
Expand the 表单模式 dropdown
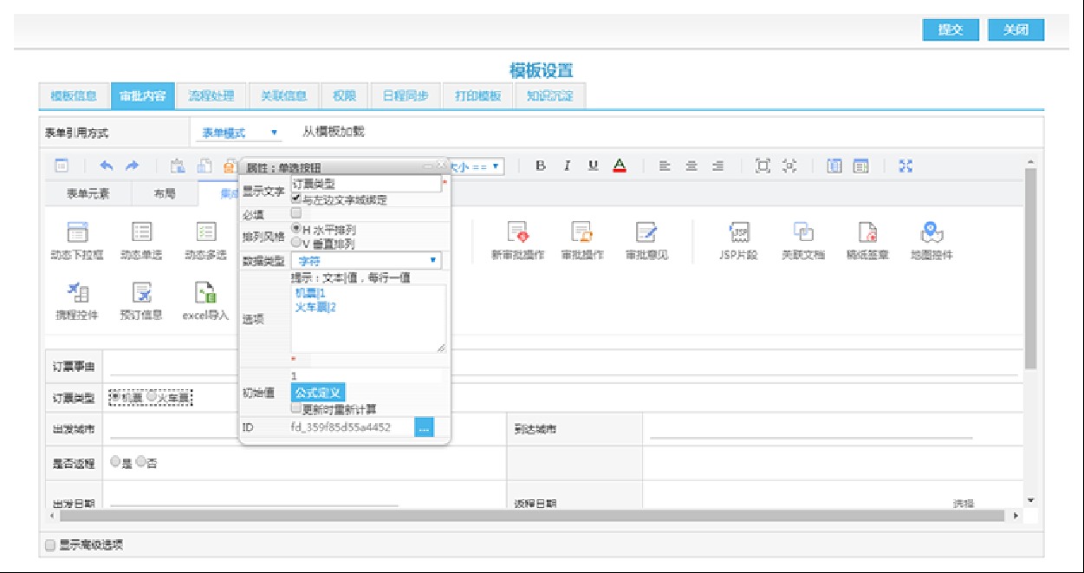(238, 133)
